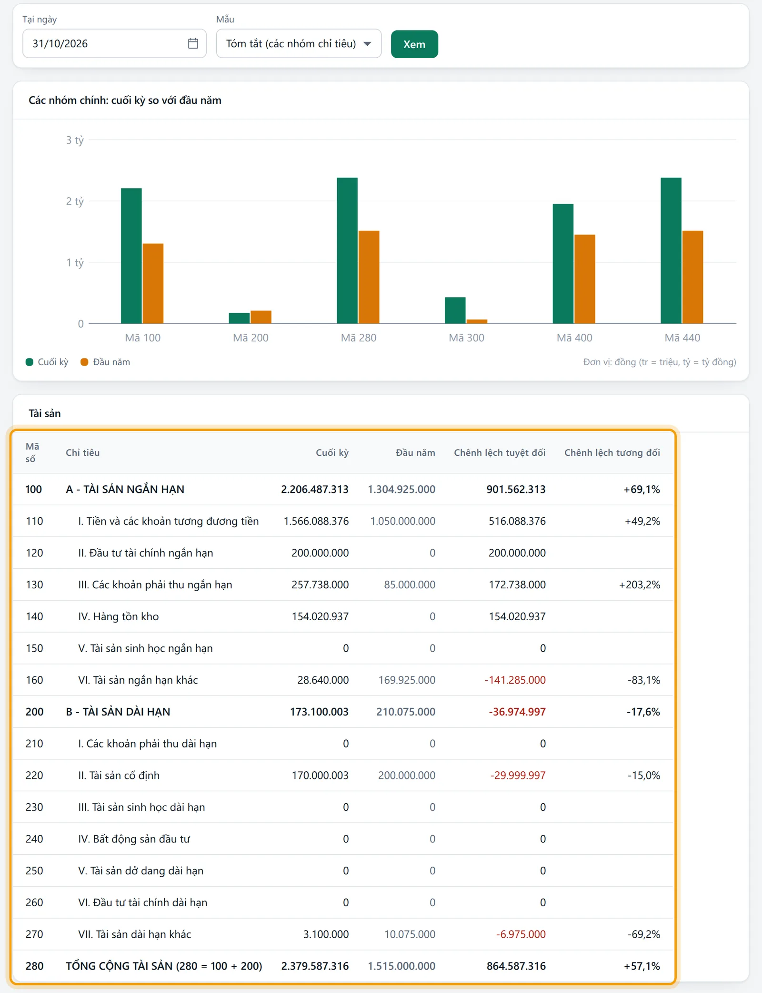
Task: Click the 'Chênh lệch tương đối' column header
Action: 612,452
